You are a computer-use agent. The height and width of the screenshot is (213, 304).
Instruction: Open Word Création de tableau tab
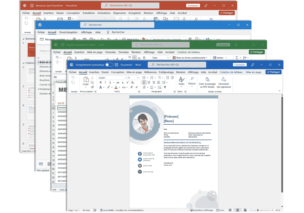pyautogui.click(x=231, y=72)
